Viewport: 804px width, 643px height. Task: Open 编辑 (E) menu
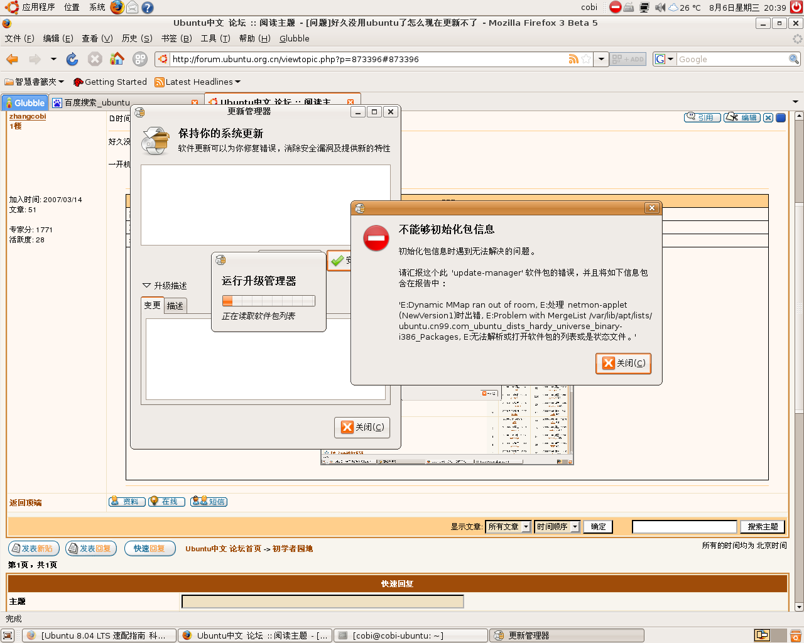[58, 38]
